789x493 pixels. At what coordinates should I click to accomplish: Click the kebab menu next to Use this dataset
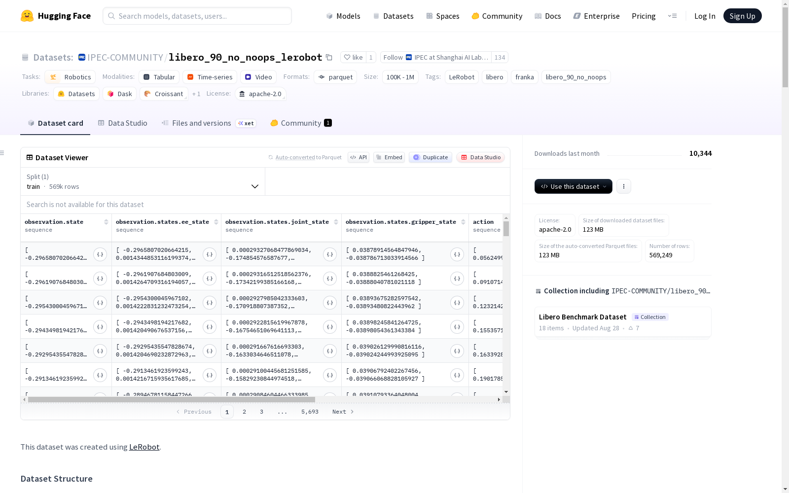pyautogui.click(x=624, y=186)
